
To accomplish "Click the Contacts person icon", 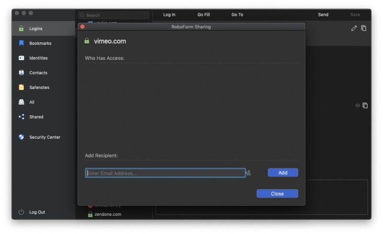I will point(21,73).
